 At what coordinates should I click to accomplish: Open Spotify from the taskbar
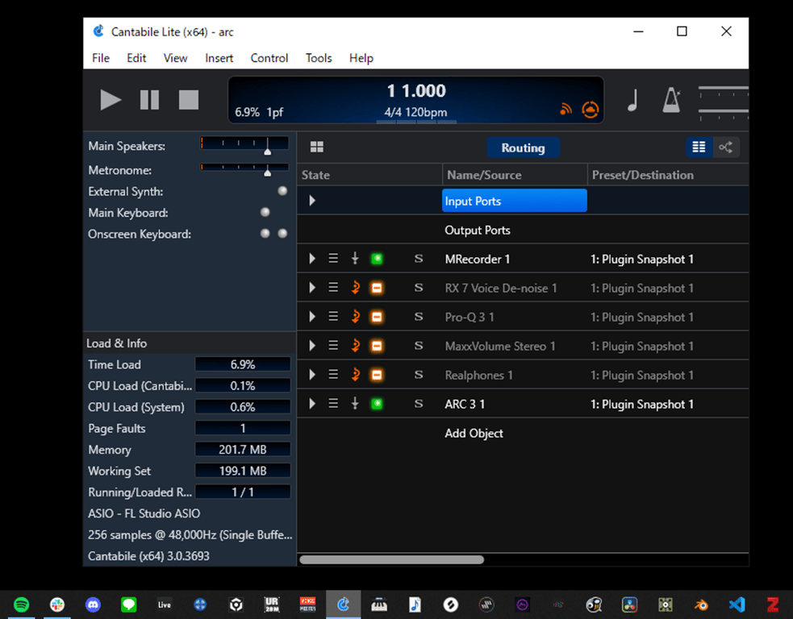pos(21,604)
